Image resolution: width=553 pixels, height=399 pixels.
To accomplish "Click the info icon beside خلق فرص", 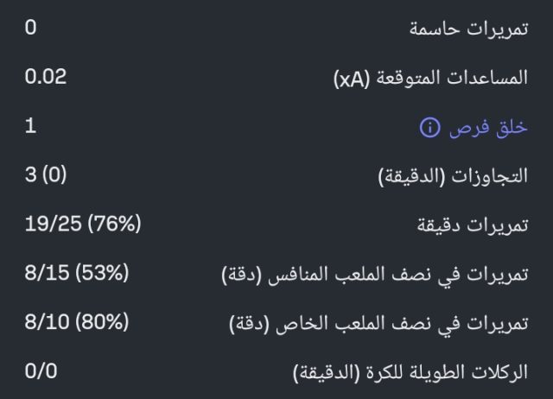I will (x=429, y=128).
